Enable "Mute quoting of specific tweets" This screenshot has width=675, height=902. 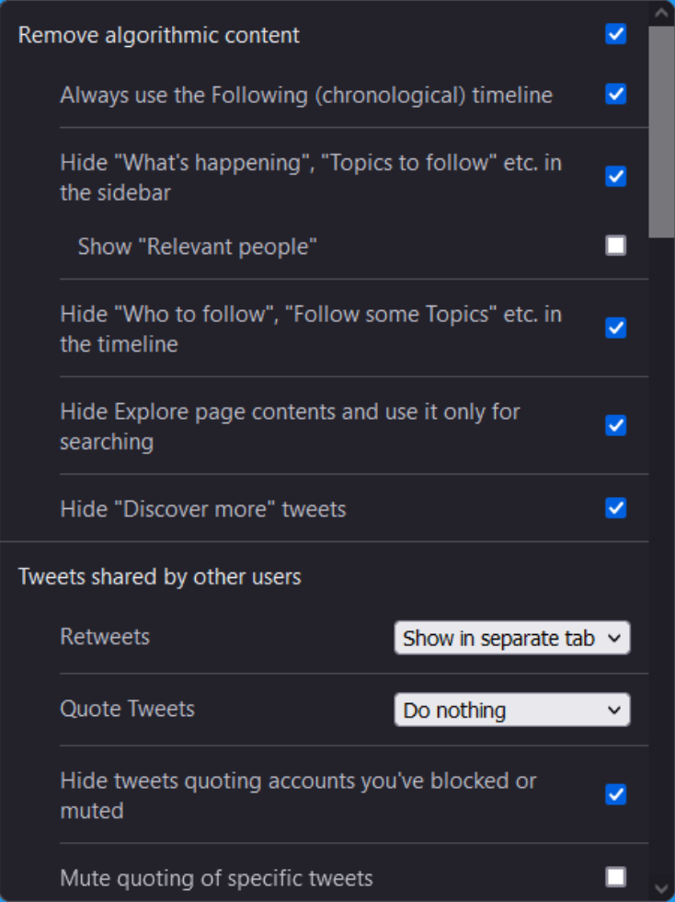[x=615, y=878]
